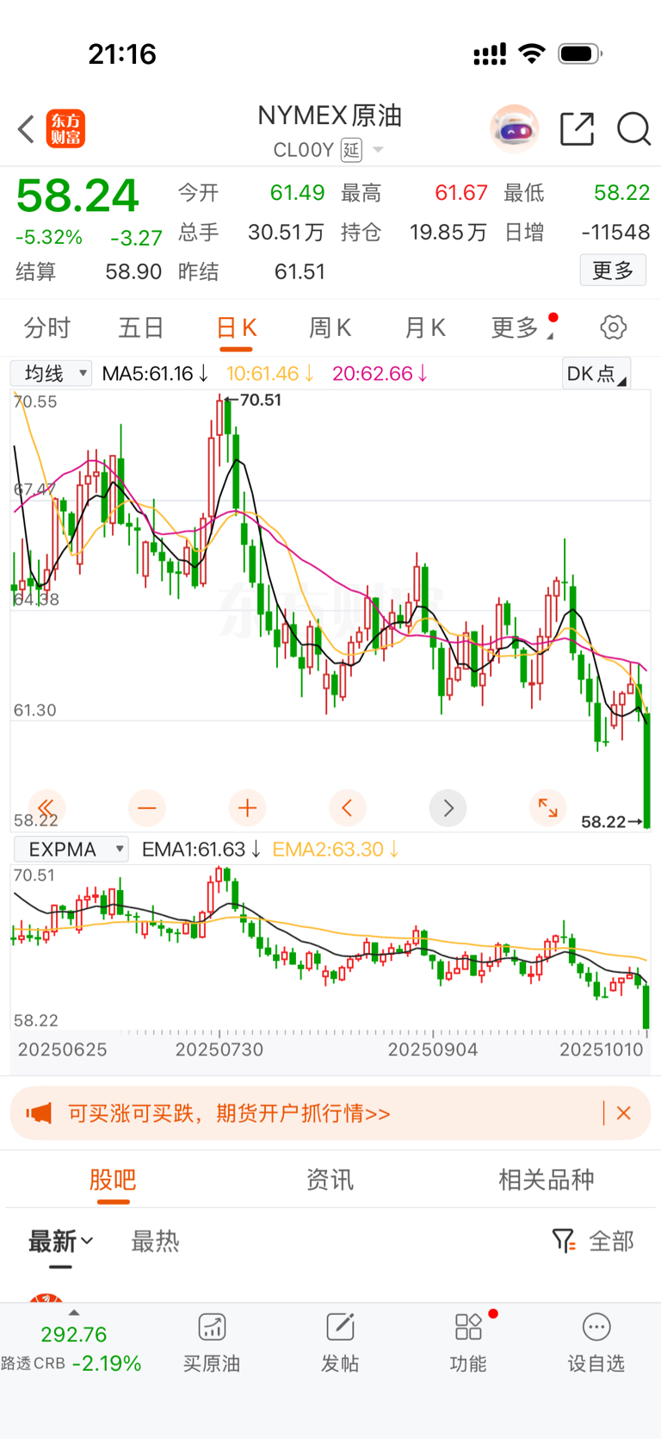The image size is (661, 1439).
Task: Open the 全部 filter
Action: click(593, 1241)
